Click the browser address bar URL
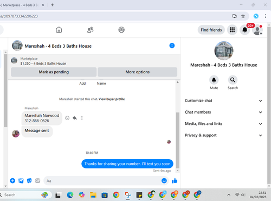Screen dimensions: 271x201 click(19, 16)
